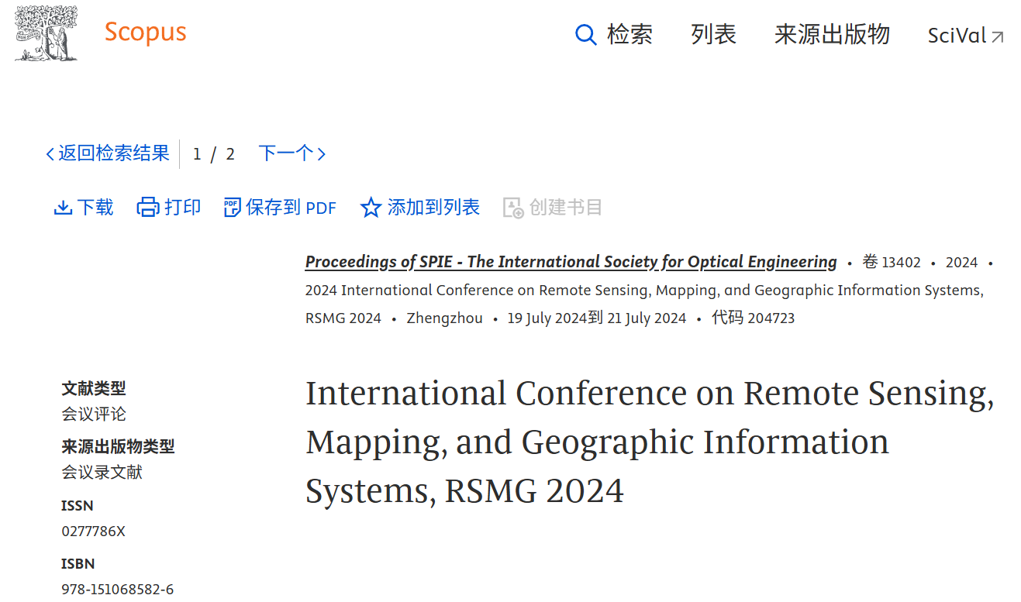
Task: Click the forward chevron after 下一个
Action: tap(322, 154)
